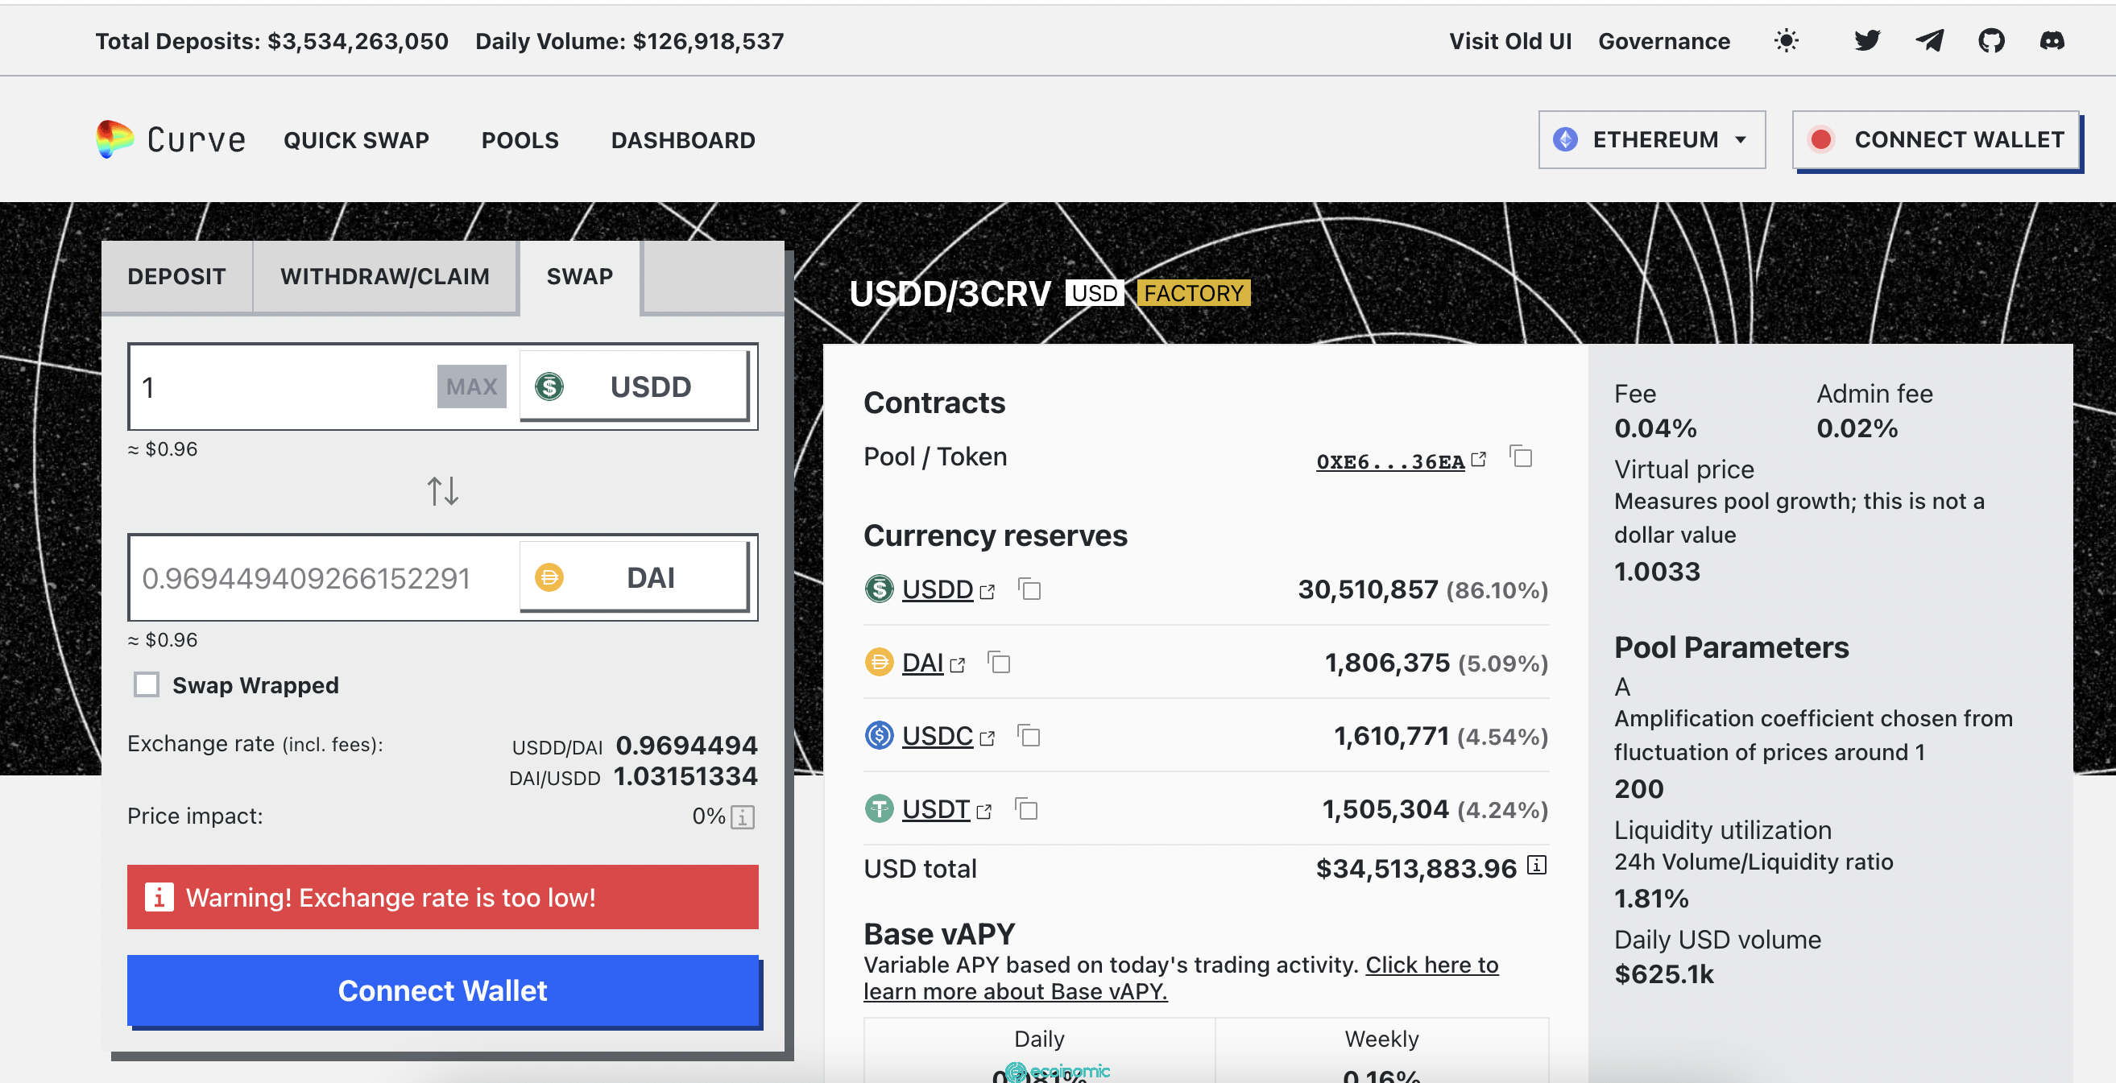Select the WITHDRAW/CLAIM tab

[384, 275]
